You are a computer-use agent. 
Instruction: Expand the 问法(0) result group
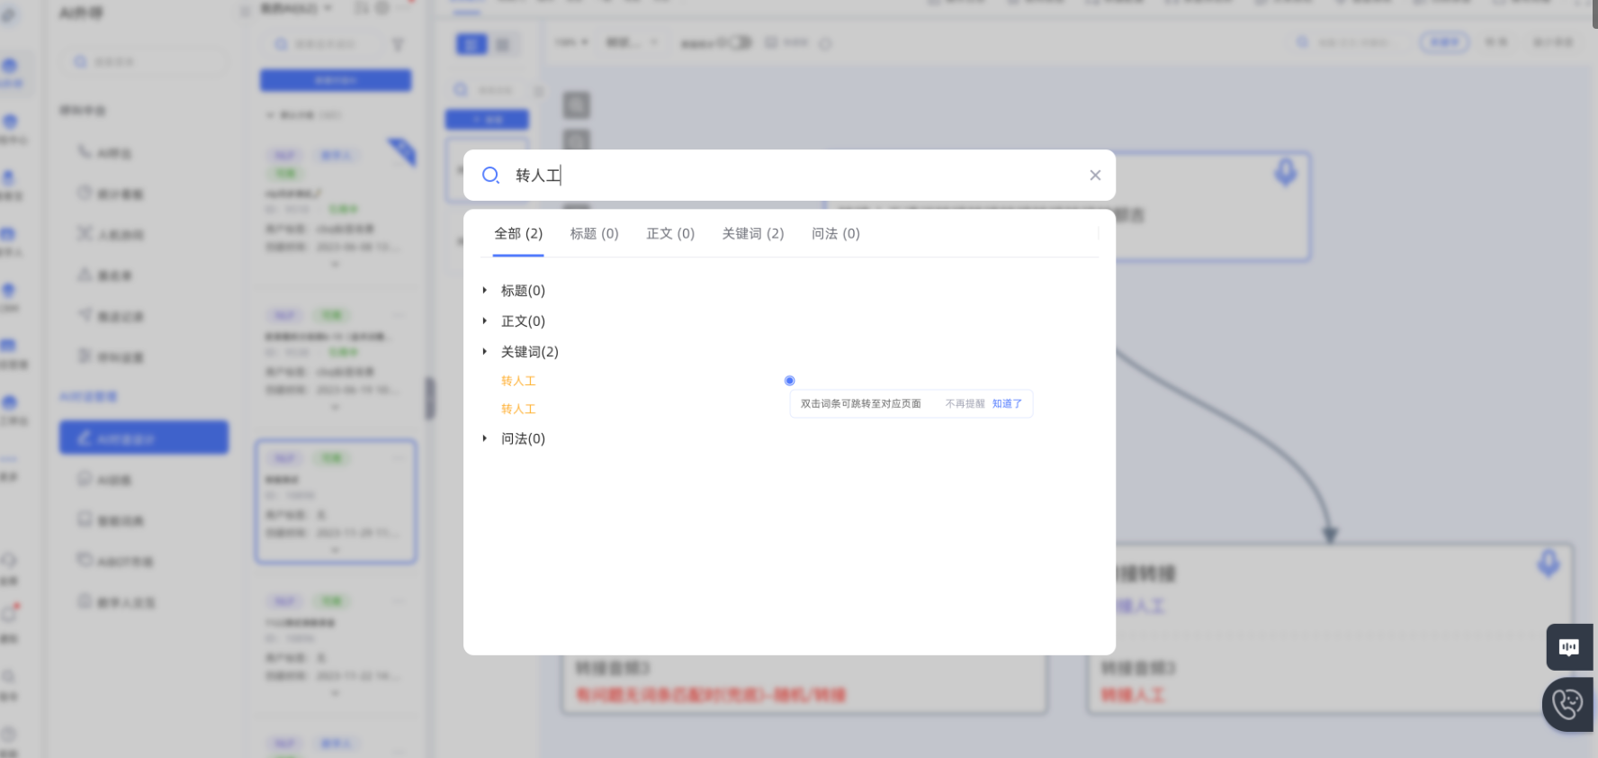point(485,438)
